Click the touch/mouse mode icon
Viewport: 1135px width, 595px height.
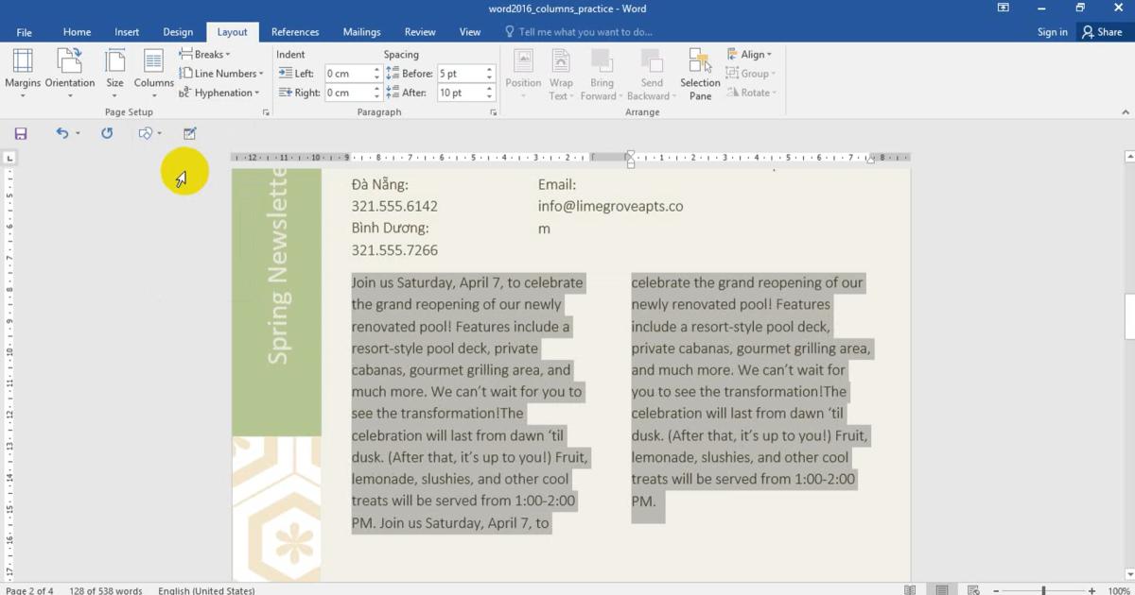pyautogui.click(x=146, y=133)
